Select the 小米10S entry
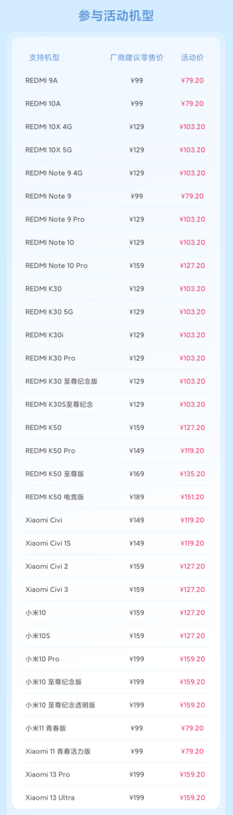The height and width of the screenshot is (815, 233). pos(116,635)
